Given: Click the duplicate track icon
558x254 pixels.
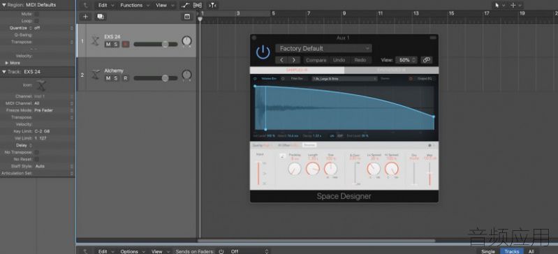Looking at the screenshot, I should click(101, 16).
